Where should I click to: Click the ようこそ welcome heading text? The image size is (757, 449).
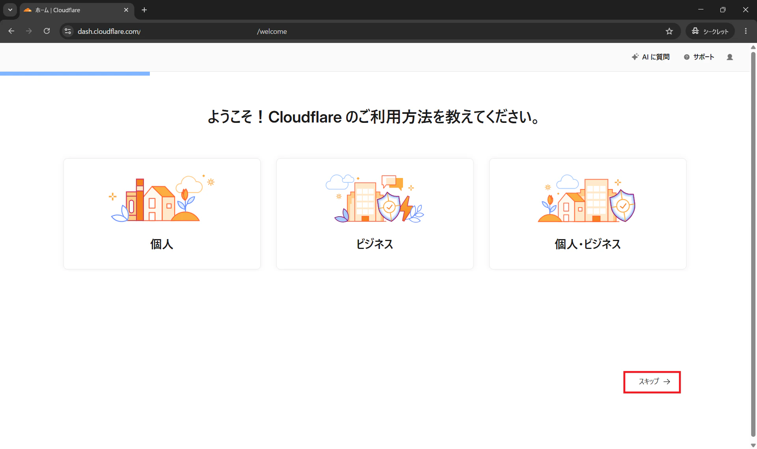click(373, 117)
